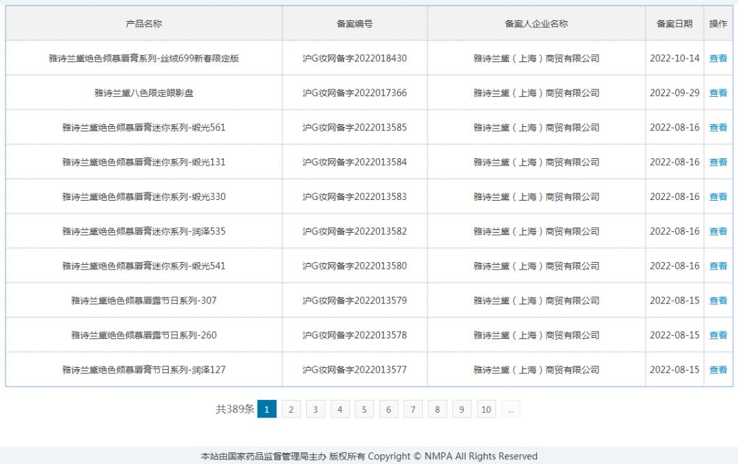
Task: Select record number 沪G妆网备字2022017366
Action: 355,93
